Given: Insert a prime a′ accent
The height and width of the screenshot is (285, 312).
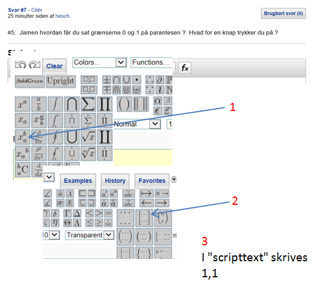Looking at the screenshot, I should click(x=104, y=194).
